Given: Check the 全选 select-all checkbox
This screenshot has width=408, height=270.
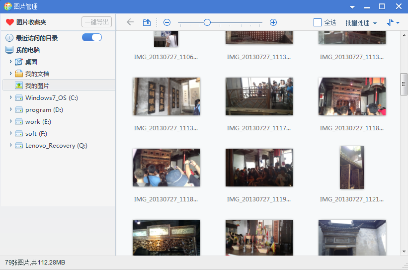Looking at the screenshot, I should click(318, 23).
